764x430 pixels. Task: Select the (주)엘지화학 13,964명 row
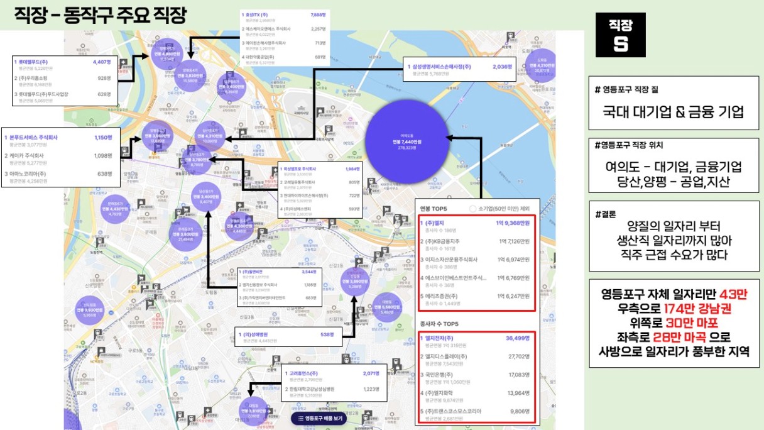pos(476,396)
